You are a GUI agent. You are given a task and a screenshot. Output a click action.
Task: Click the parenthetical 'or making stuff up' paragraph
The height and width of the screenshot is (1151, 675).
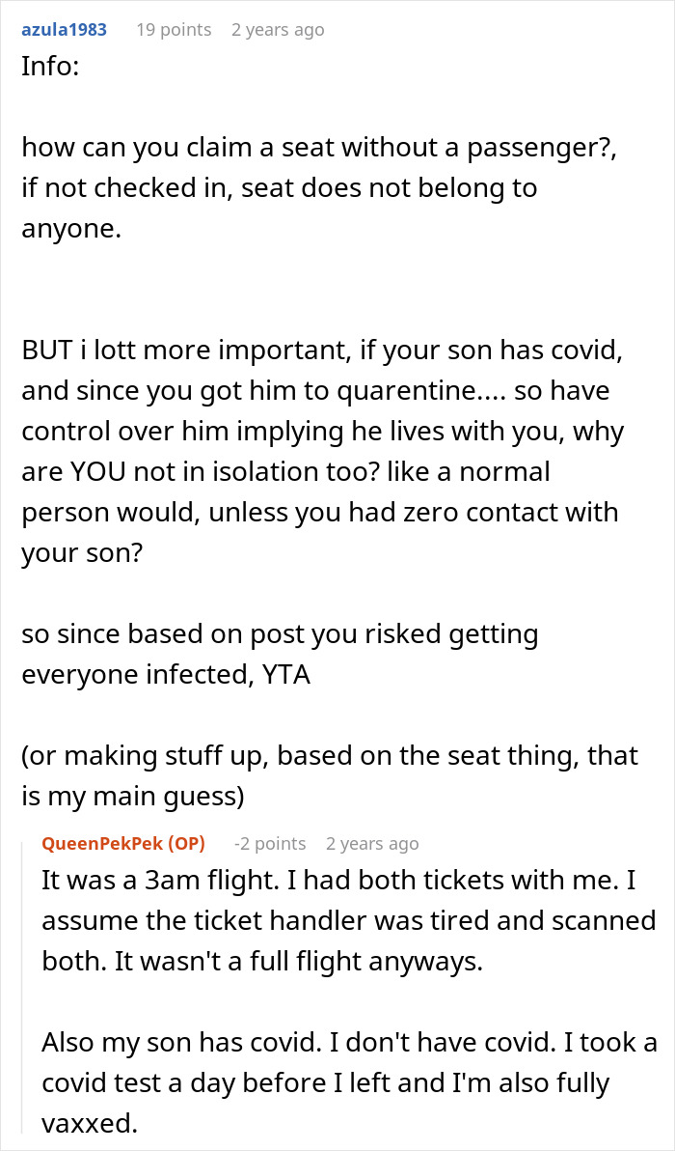point(328,754)
